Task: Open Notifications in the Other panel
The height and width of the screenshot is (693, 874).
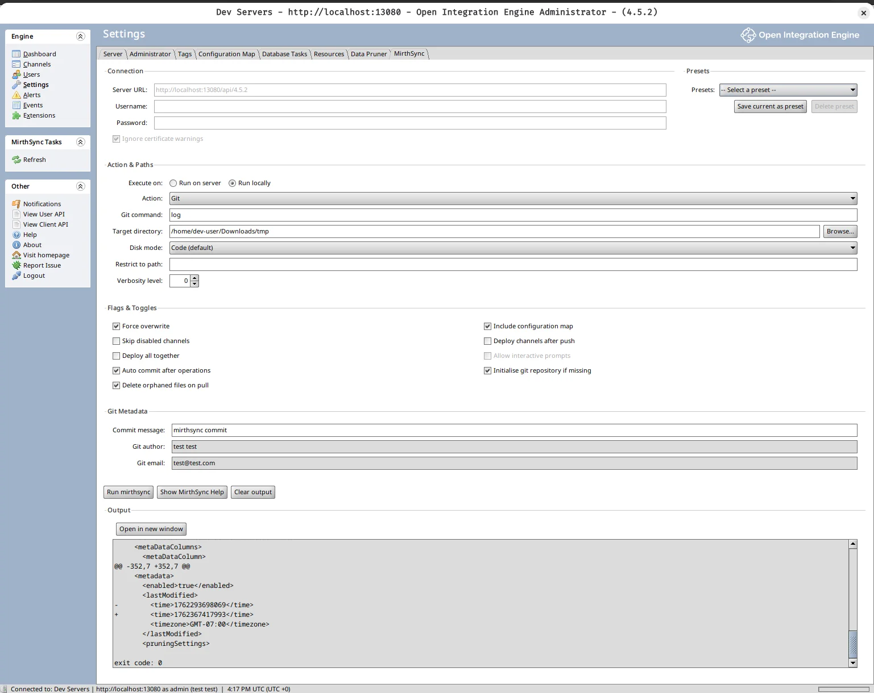Action: tap(42, 203)
